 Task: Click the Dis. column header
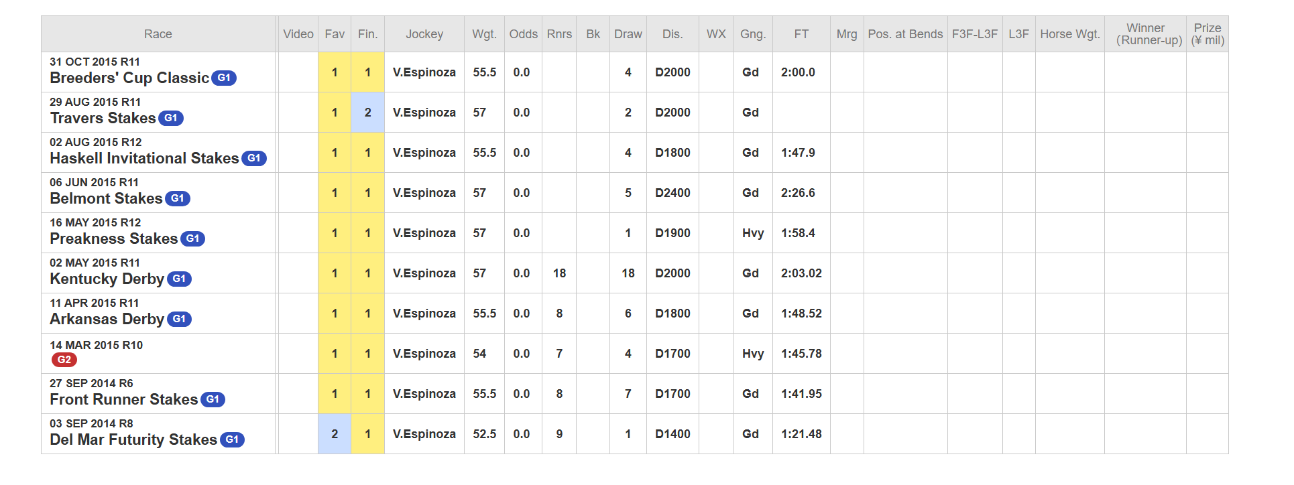(x=672, y=34)
